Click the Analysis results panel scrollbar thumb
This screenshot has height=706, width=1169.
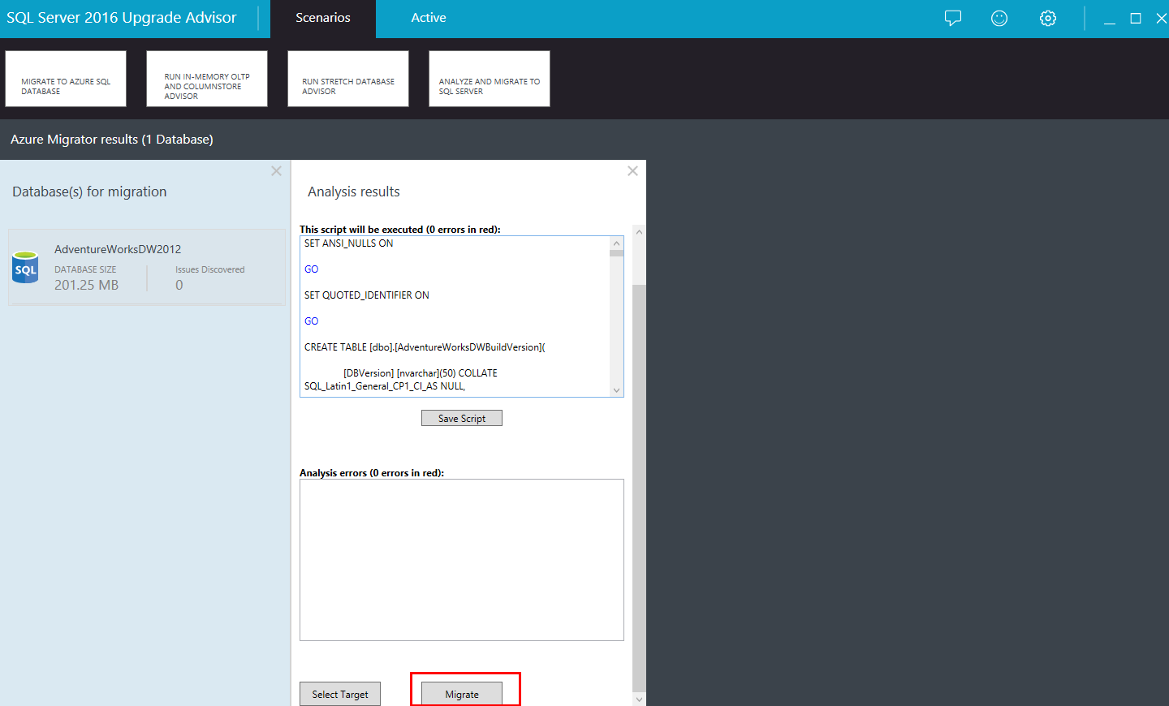click(x=639, y=487)
